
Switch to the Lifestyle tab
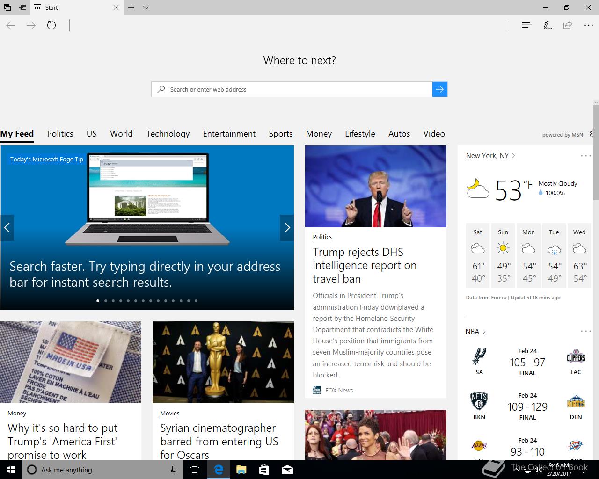point(360,134)
